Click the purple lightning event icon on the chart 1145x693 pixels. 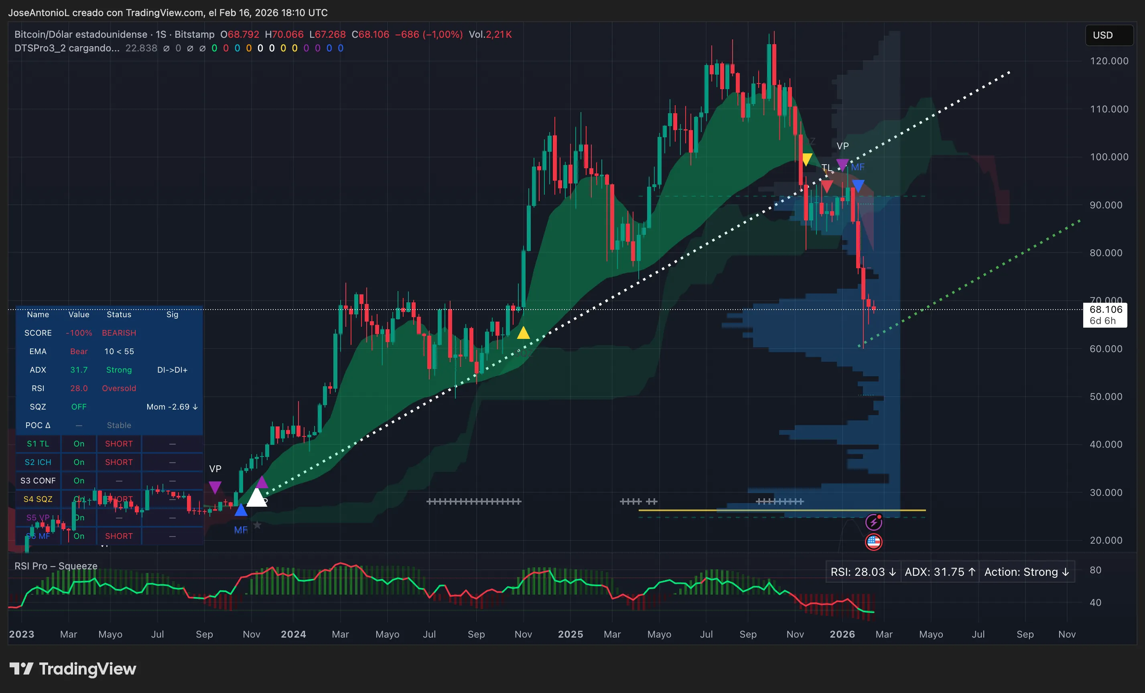874,522
